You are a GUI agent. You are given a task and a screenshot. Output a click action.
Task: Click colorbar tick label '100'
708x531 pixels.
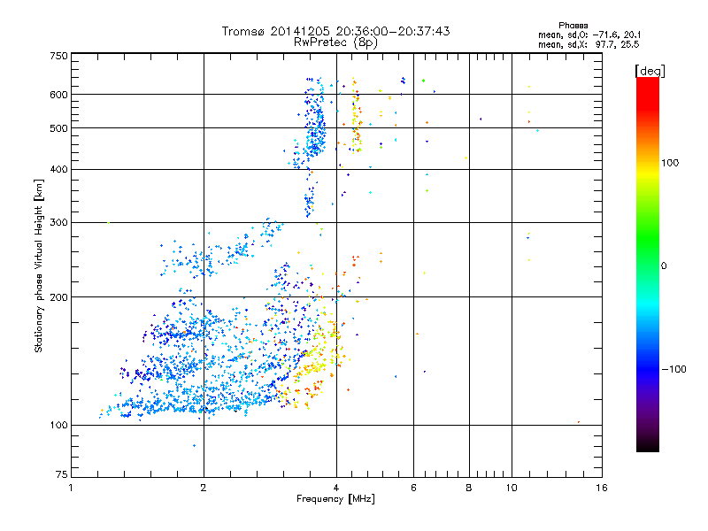click(x=670, y=163)
